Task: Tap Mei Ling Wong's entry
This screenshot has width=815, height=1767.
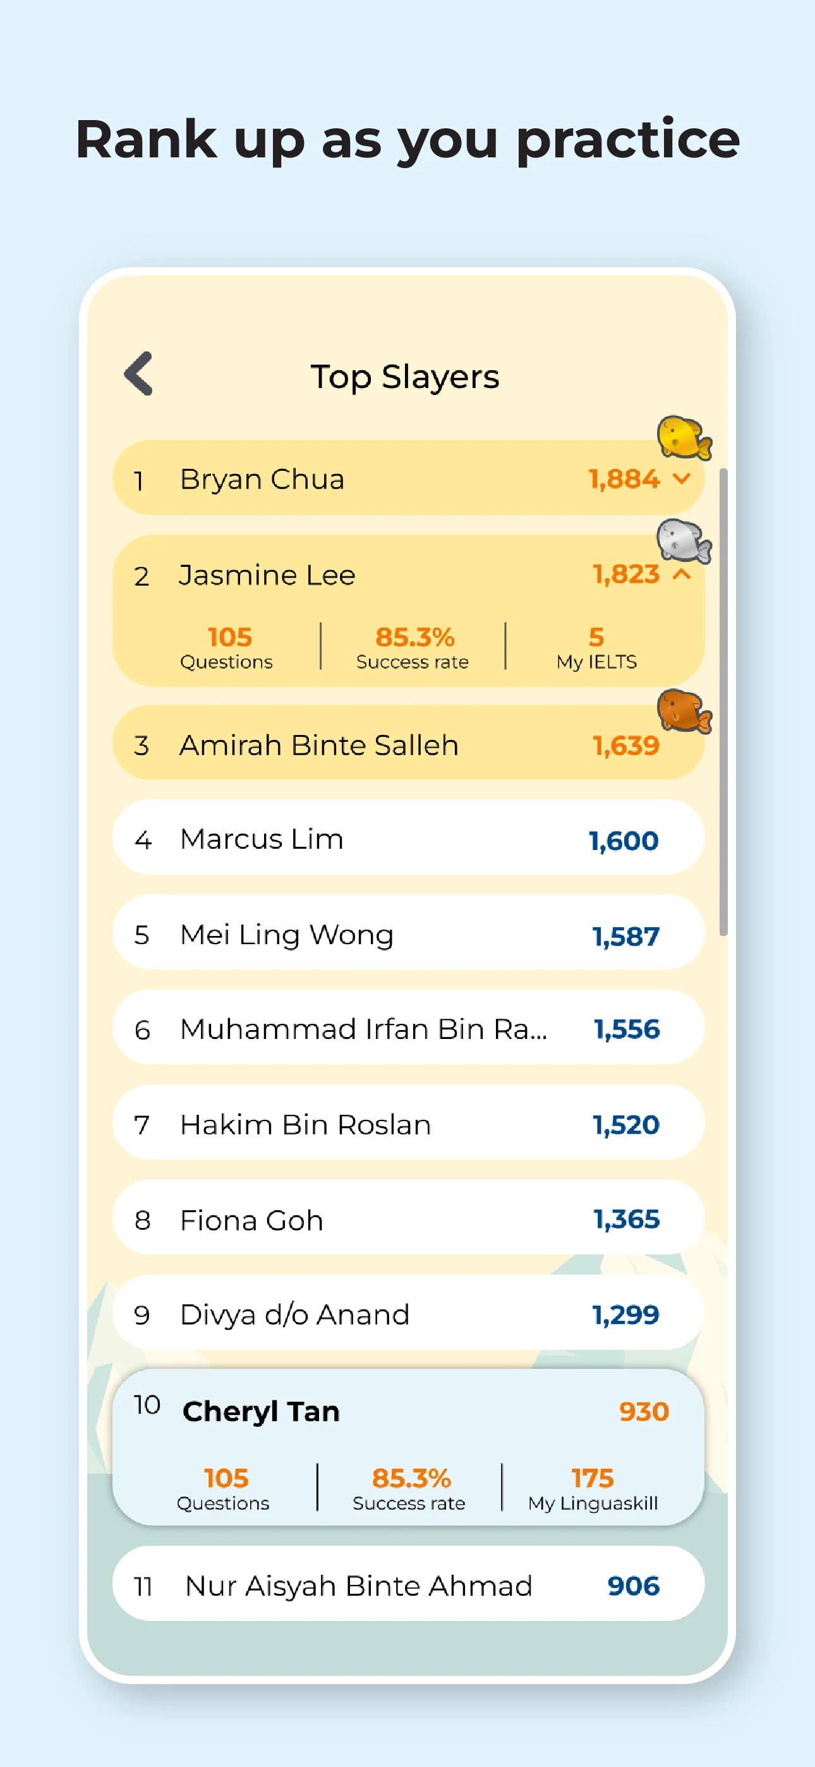Action: (x=407, y=933)
